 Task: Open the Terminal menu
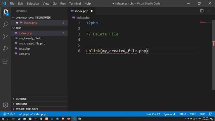click(75, 4)
